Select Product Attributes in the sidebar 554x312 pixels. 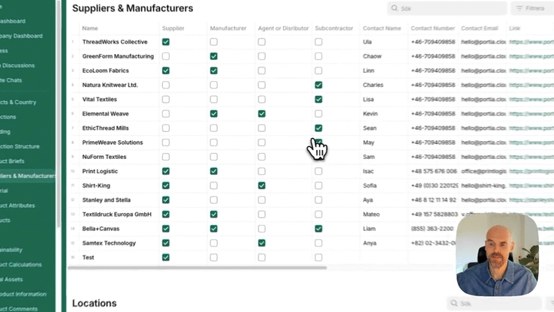tap(17, 205)
